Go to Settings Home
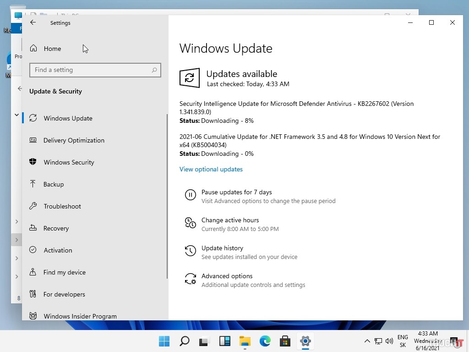469x352 pixels. click(52, 49)
